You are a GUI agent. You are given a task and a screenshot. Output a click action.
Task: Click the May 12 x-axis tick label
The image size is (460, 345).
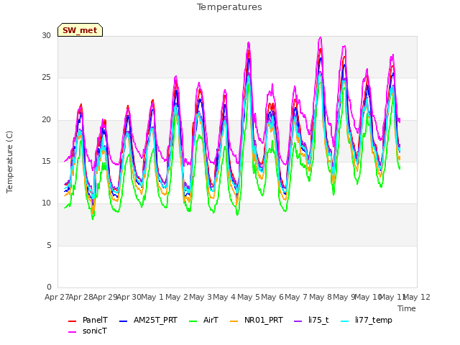(417, 297)
